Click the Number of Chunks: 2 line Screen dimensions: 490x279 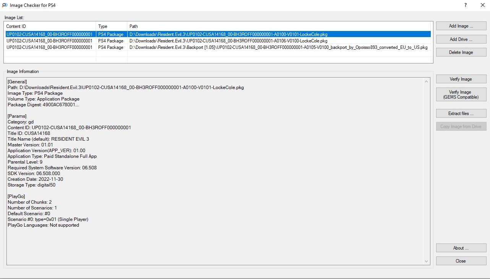click(x=29, y=202)
